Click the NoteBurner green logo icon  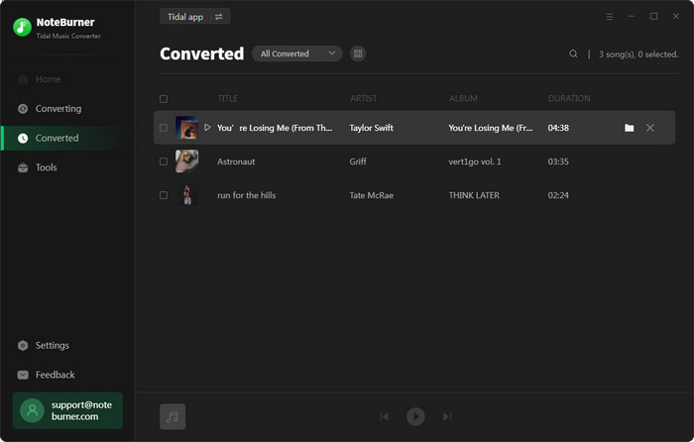pyautogui.click(x=22, y=27)
